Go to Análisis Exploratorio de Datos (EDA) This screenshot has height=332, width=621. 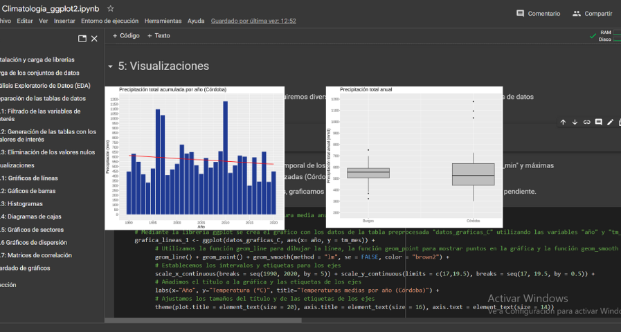click(x=45, y=86)
